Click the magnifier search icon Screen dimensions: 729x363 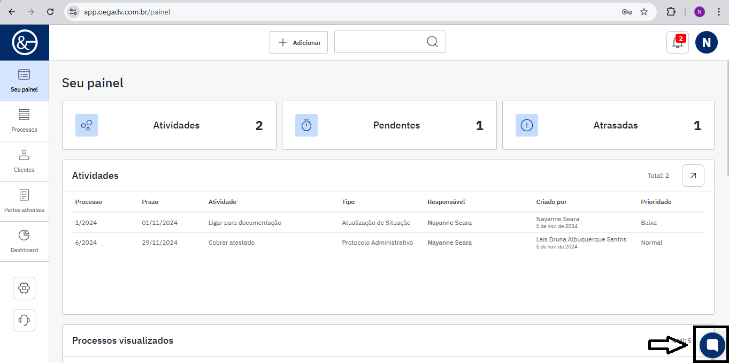tap(432, 42)
